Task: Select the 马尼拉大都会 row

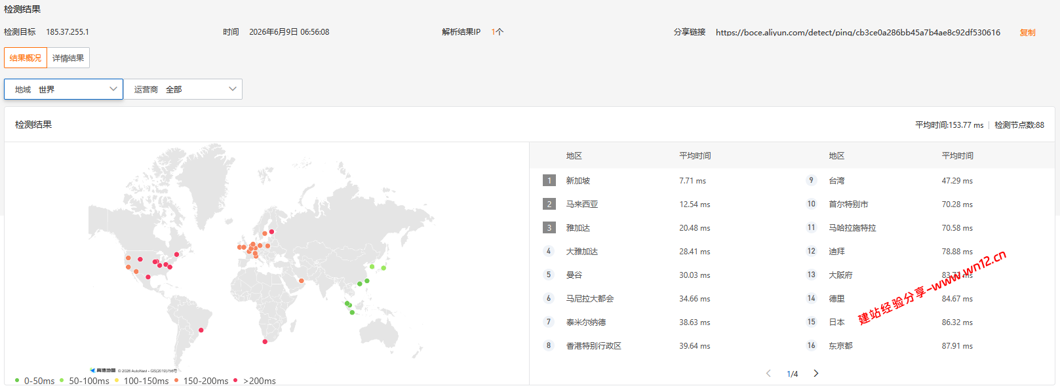Action: point(661,298)
